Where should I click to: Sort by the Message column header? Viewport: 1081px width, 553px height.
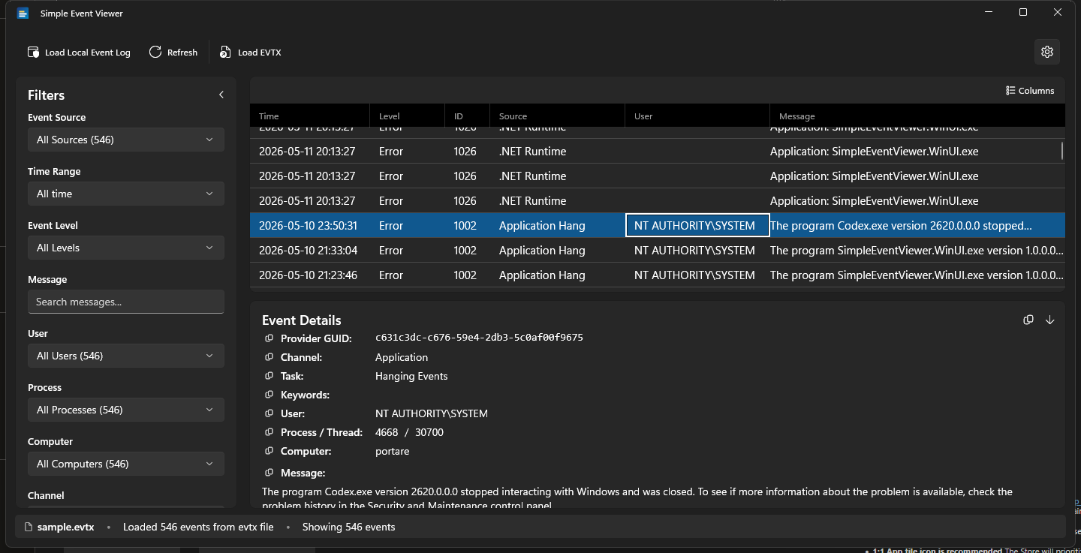click(x=917, y=116)
